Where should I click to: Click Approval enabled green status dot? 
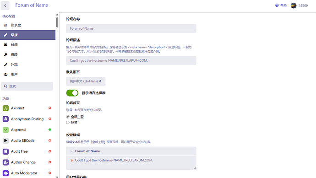coord(50,129)
